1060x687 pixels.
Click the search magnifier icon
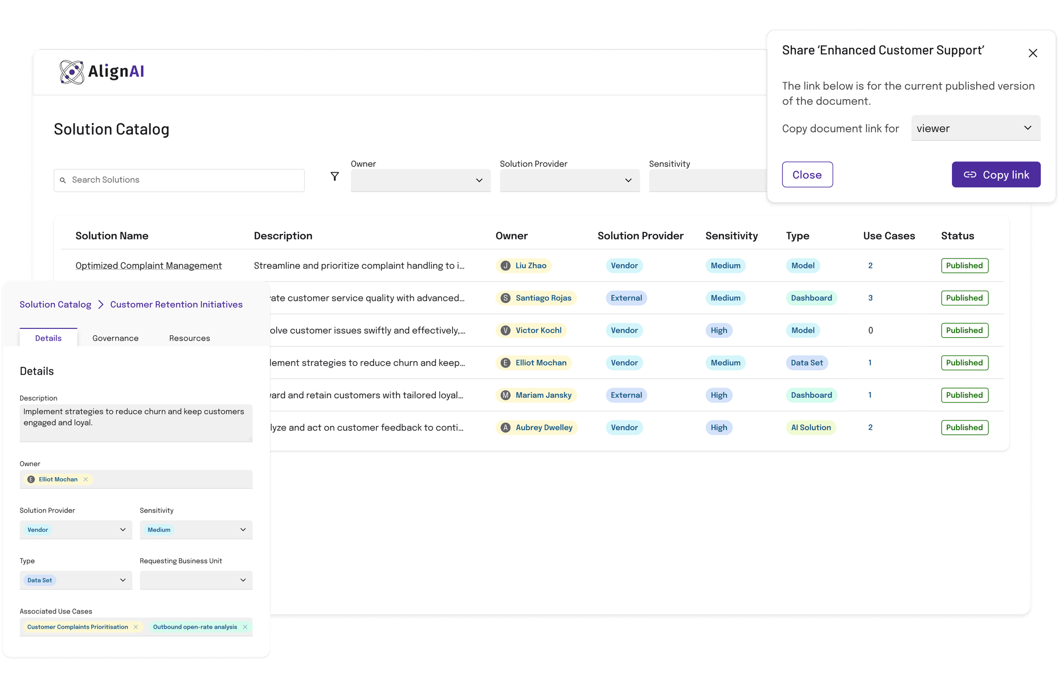[64, 180]
